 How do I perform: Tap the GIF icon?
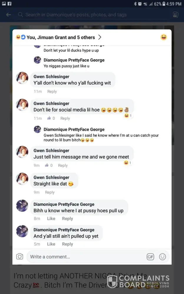tap(150, 257)
